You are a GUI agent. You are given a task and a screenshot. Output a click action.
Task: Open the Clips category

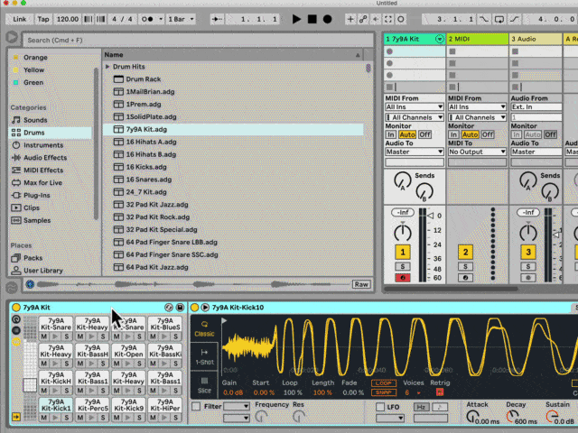[x=32, y=207]
